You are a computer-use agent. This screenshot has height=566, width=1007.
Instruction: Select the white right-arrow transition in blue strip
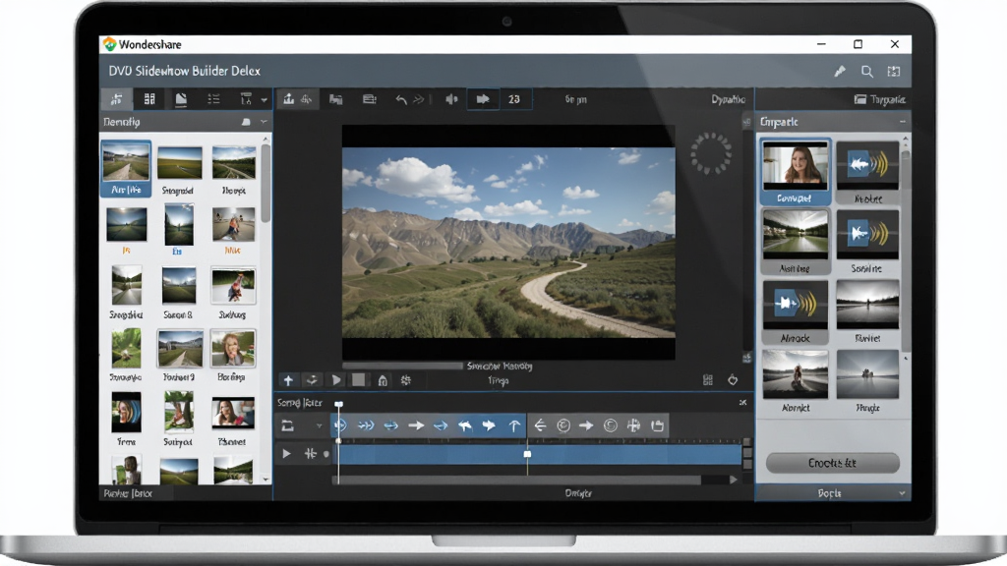(416, 425)
